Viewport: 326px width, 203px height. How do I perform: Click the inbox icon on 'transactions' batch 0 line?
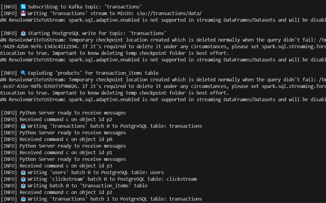click(x=23, y=126)
